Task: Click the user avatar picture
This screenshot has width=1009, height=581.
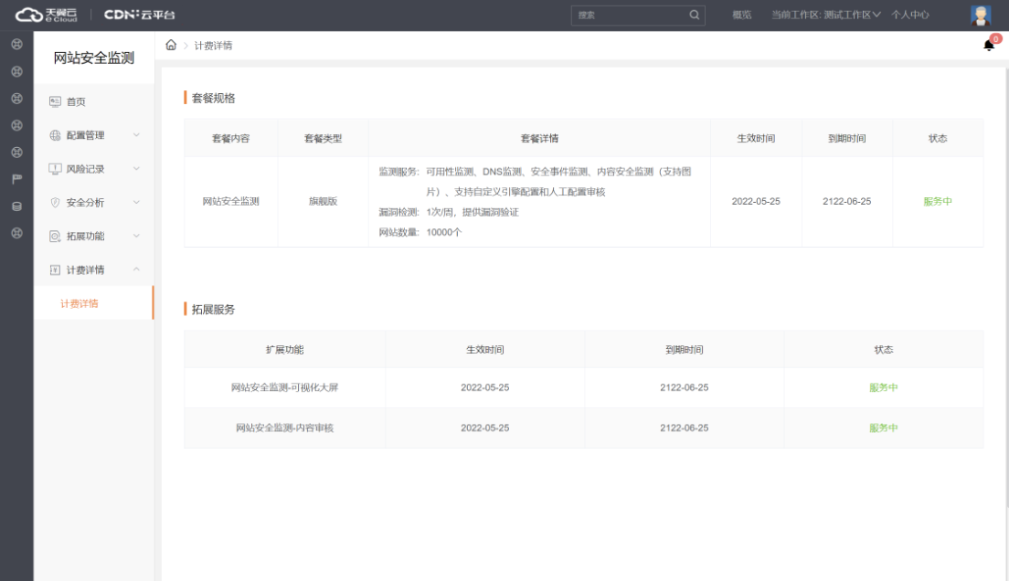Action: (980, 15)
